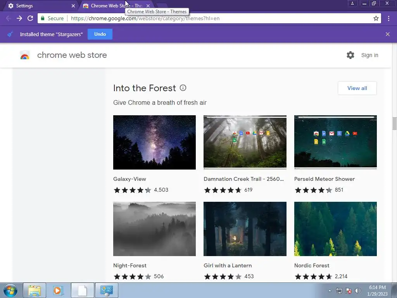
Task: Sign in to the Chrome Web Store
Action: [x=369, y=55]
